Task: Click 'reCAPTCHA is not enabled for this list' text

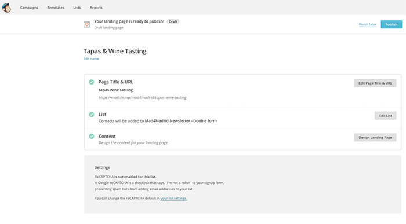Action: tap(125, 177)
